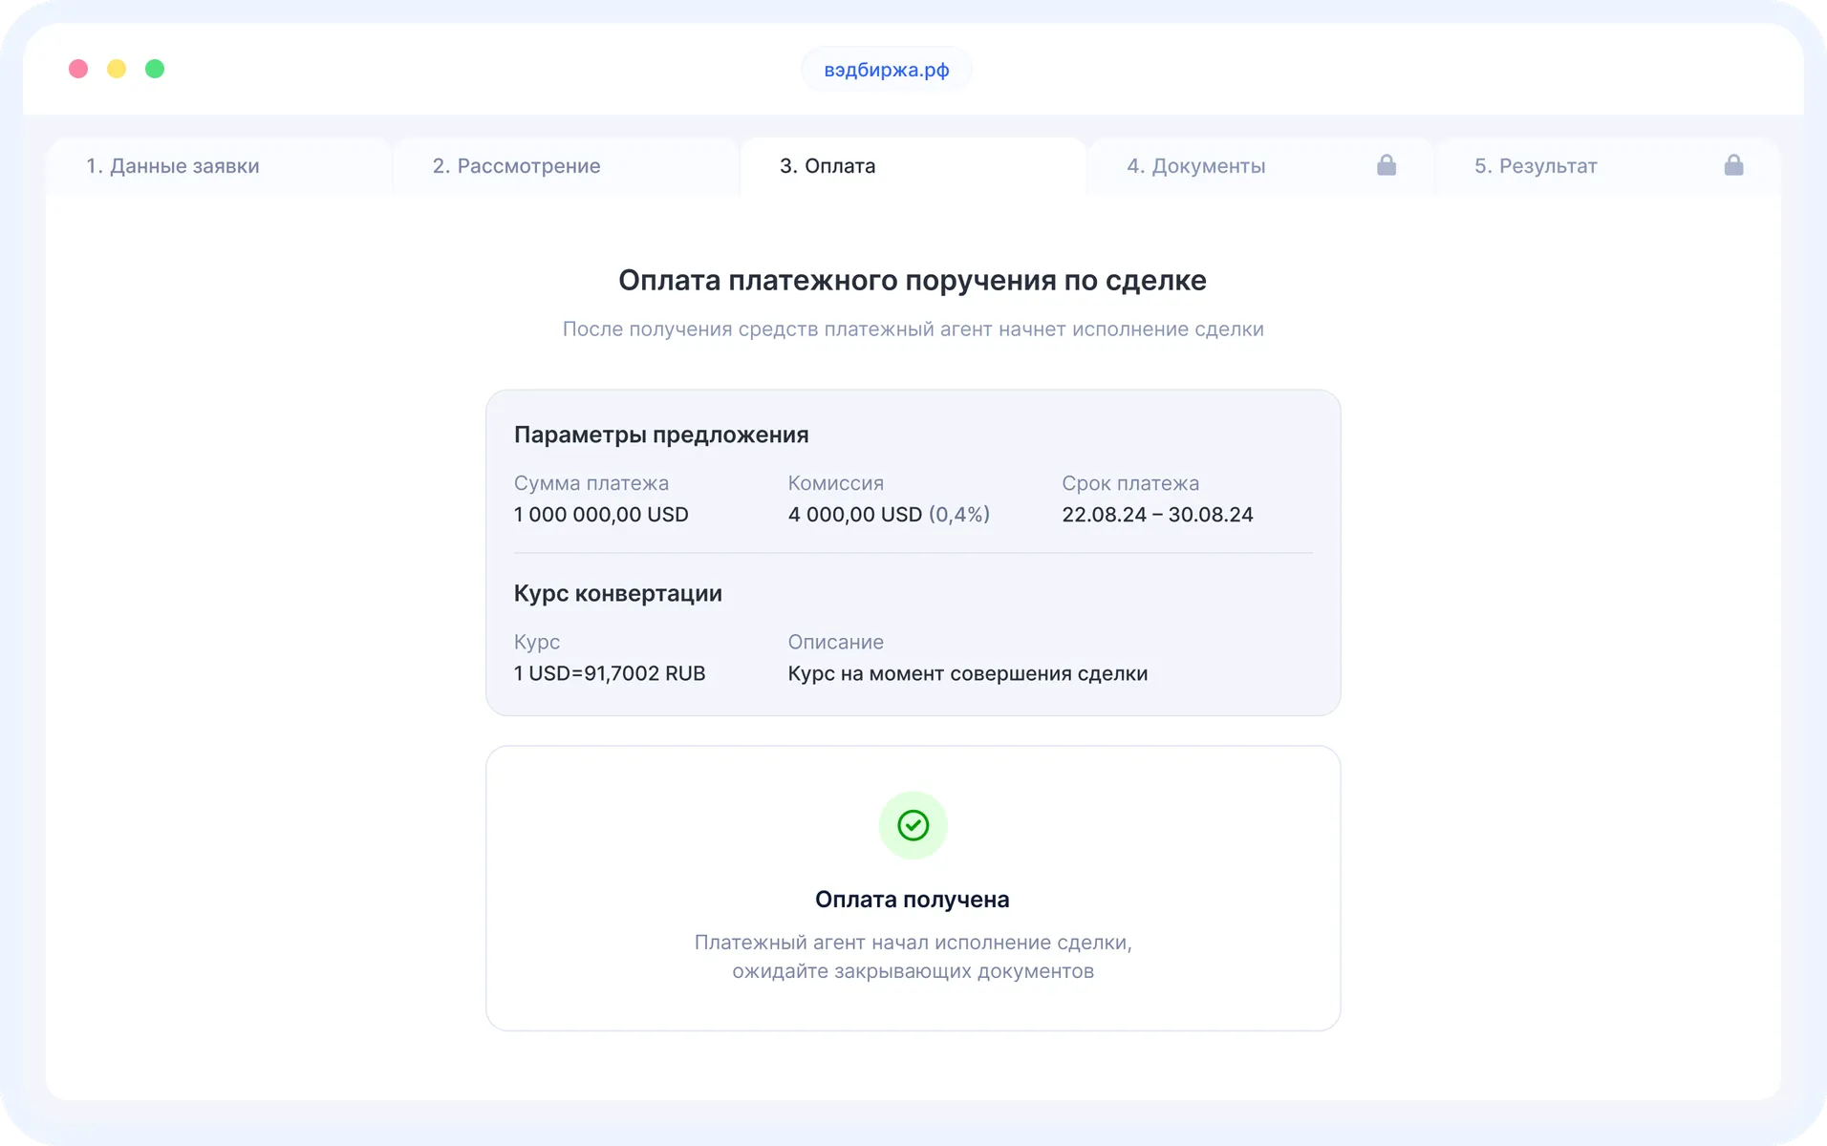The image size is (1827, 1146).
Task: Click the yellow traffic light dot
Action: [x=116, y=69]
